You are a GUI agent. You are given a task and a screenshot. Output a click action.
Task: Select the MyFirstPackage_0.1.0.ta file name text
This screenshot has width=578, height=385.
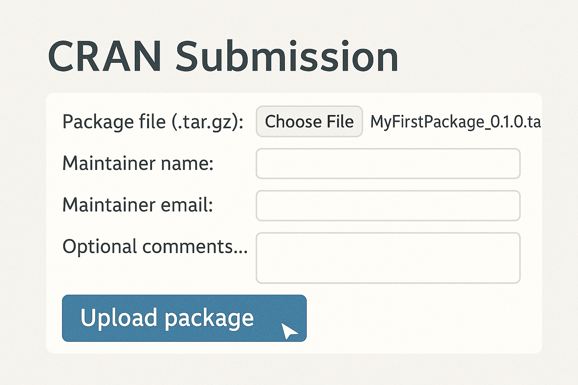[456, 122]
